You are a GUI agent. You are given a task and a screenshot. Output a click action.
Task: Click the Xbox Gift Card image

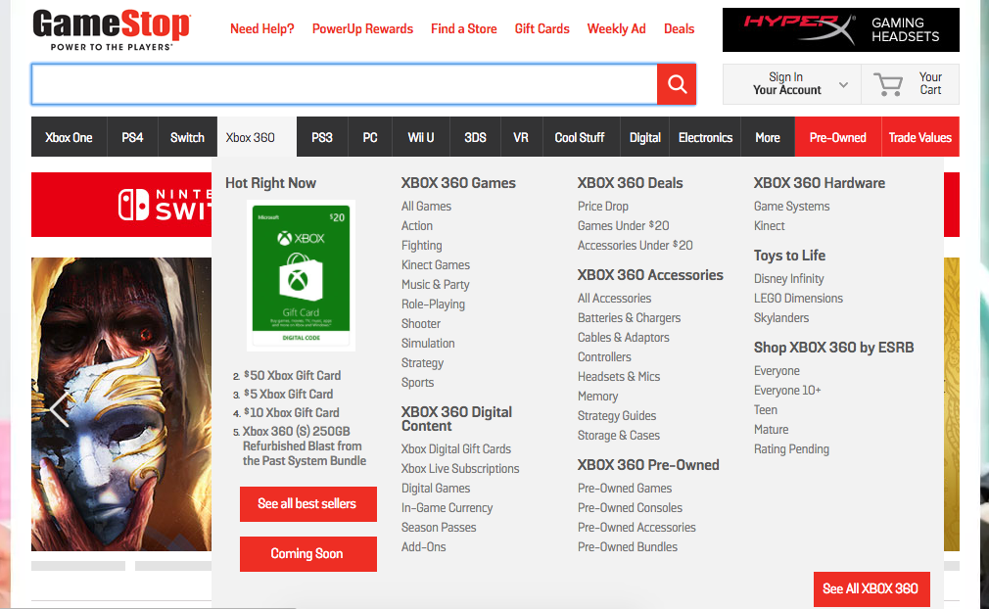click(x=302, y=275)
